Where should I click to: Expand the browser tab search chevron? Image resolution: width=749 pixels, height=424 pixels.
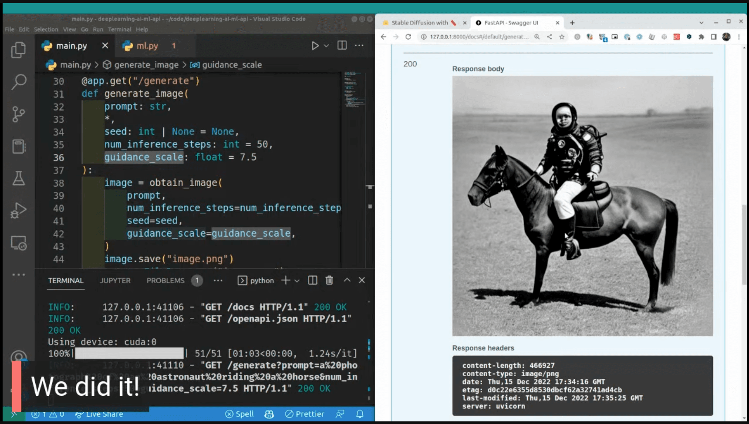[701, 23]
